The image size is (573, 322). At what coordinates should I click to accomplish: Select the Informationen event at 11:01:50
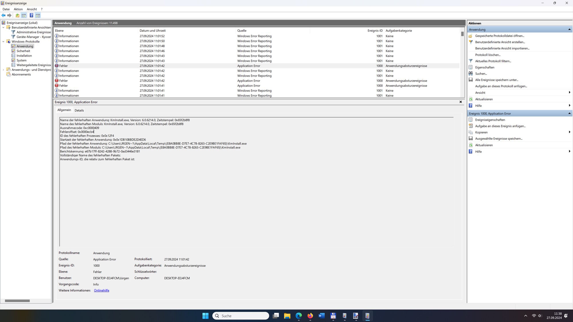[x=257, y=41]
